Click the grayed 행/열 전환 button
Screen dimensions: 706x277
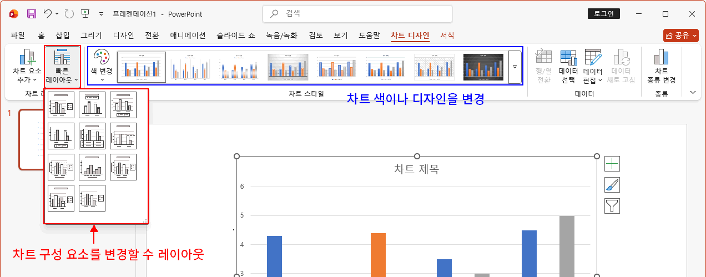543,67
